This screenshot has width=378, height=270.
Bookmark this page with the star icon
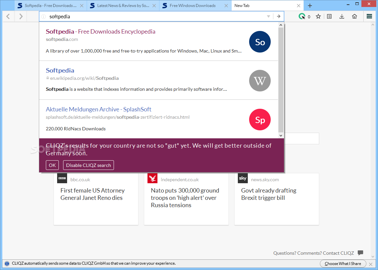319,16
